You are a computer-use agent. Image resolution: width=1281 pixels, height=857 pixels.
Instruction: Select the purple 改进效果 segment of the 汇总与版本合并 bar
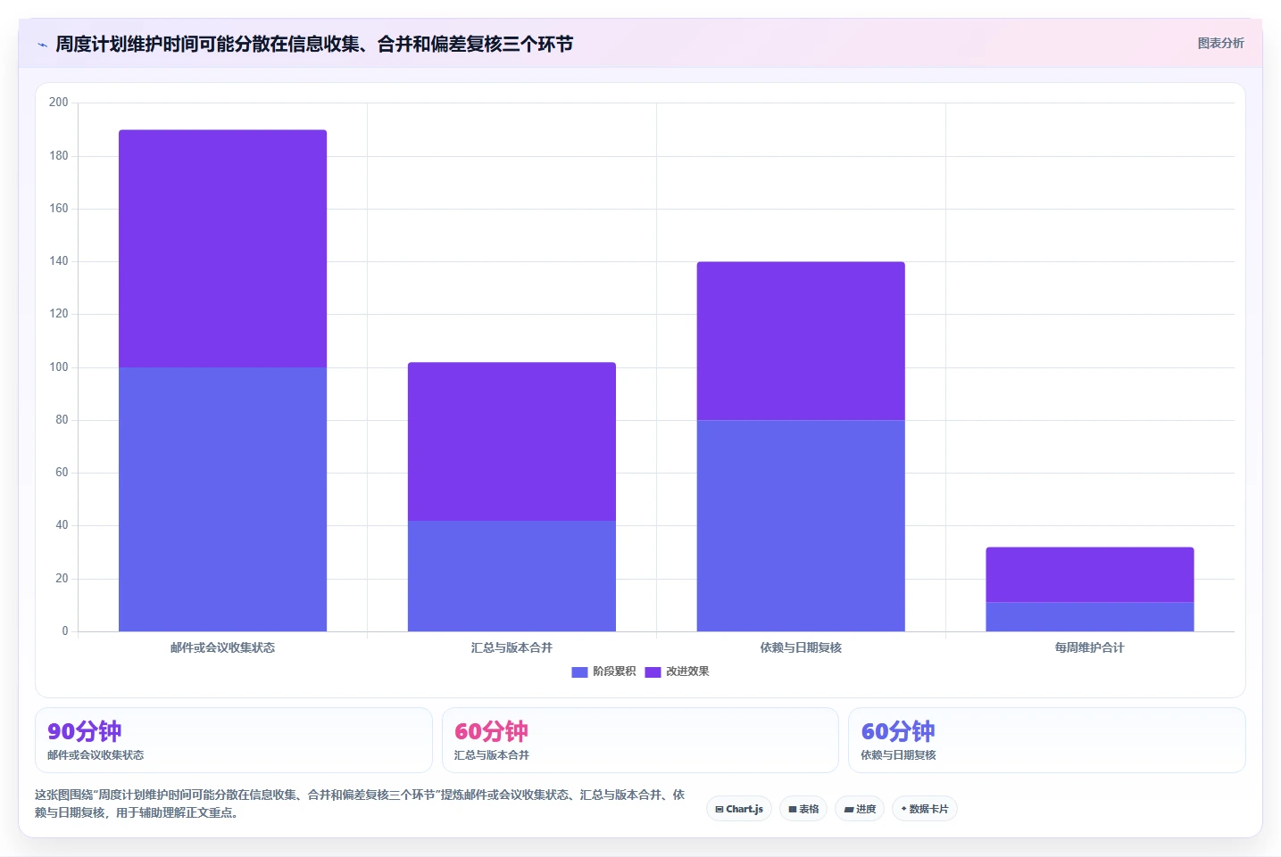pos(512,441)
